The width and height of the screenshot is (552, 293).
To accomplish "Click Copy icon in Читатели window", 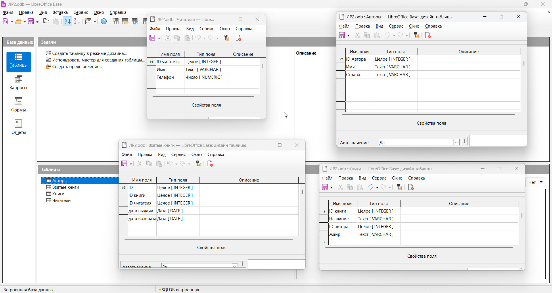I will pos(177,38).
